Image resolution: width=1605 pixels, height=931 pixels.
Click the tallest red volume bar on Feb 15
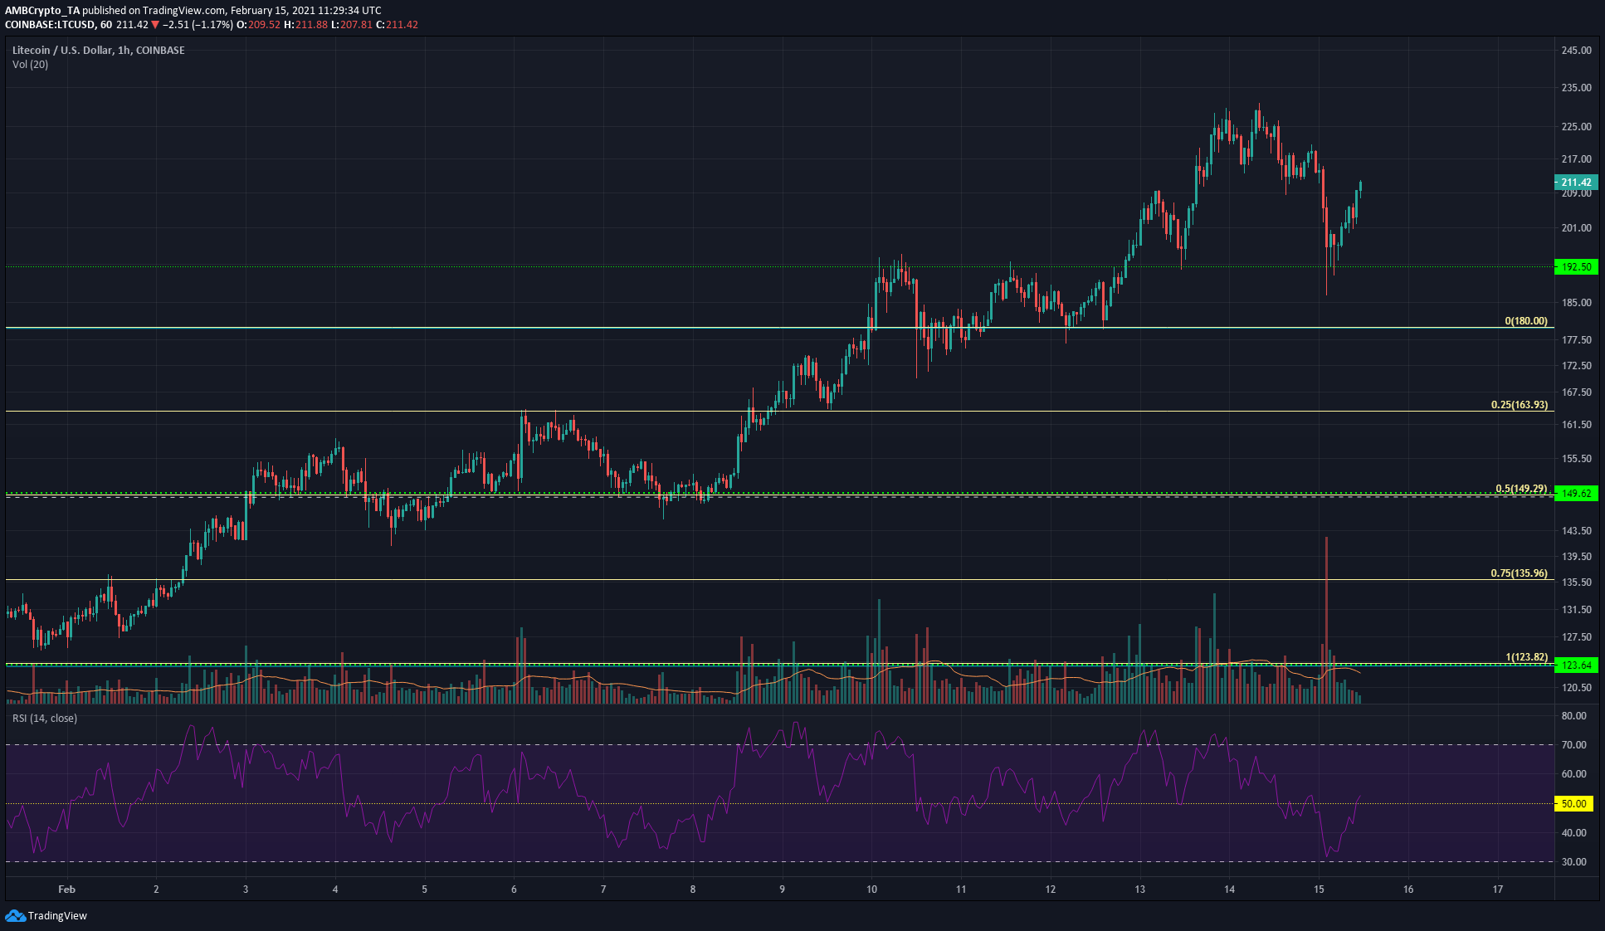click(1326, 620)
